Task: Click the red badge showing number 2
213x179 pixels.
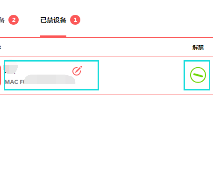Action: pos(14,20)
